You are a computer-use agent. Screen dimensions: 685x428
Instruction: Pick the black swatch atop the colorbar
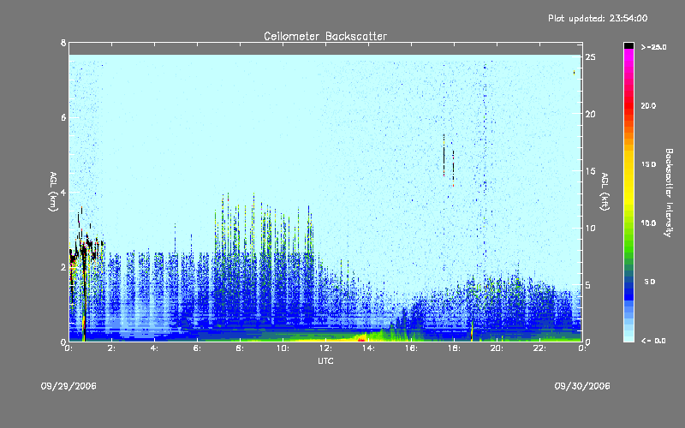628,45
